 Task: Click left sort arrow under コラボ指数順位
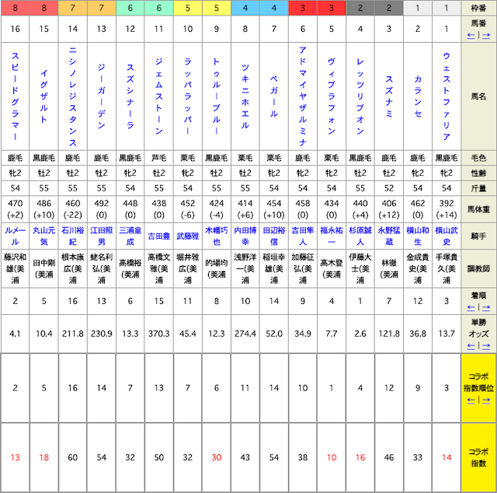click(471, 401)
